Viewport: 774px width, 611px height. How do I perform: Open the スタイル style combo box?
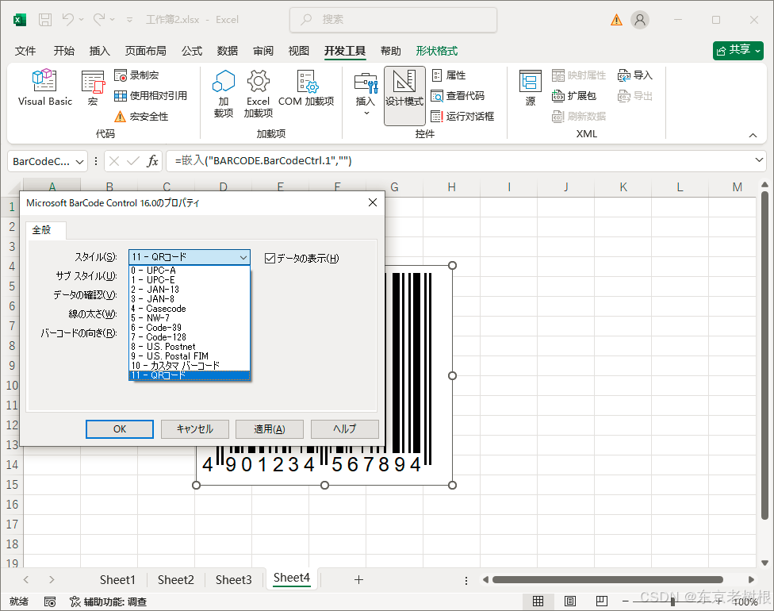pyautogui.click(x=190, y=257)
